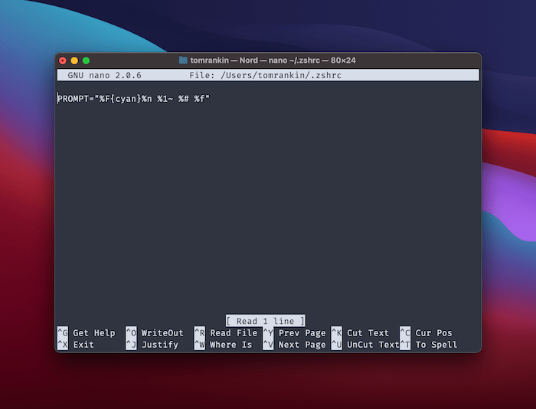Image resolution: width=536 pixels, height=409 pixels.
Task: Click the ^U key hint
Action: [337, 345]
